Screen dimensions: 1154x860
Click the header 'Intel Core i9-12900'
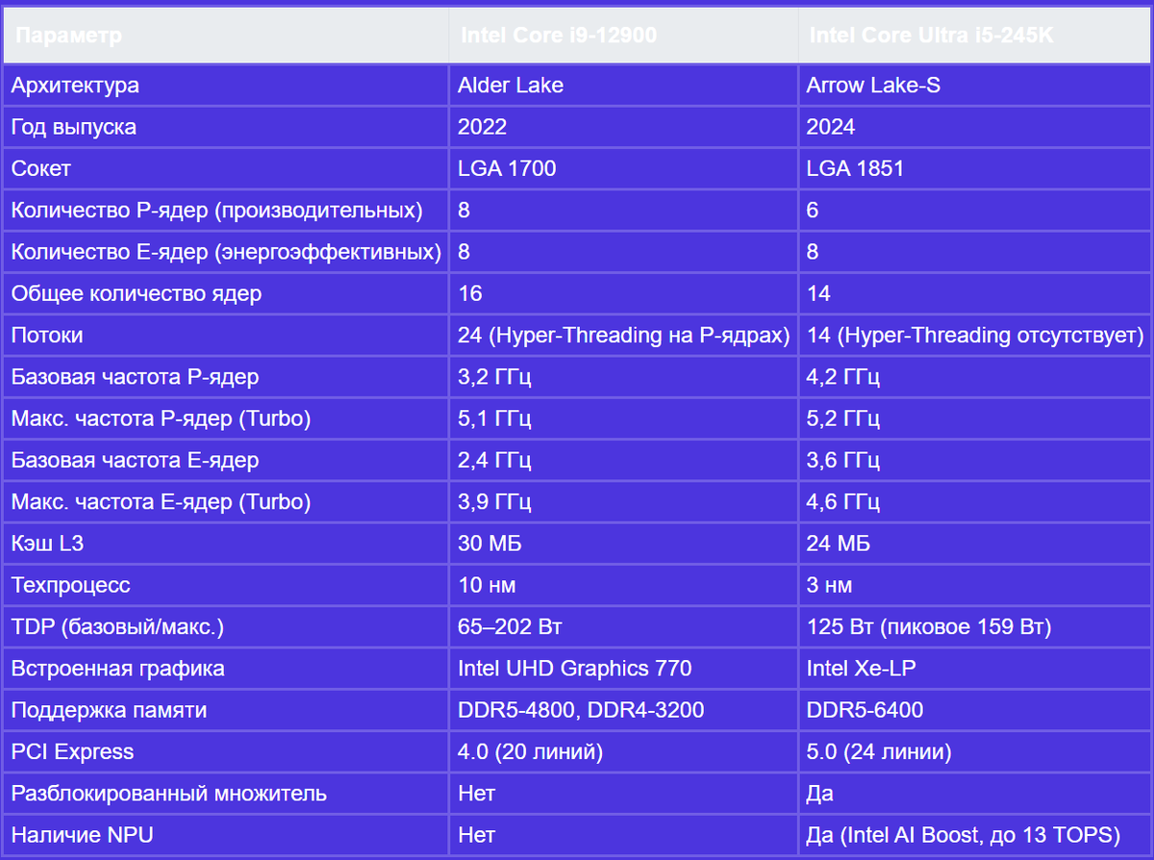[x=623, y=36]
